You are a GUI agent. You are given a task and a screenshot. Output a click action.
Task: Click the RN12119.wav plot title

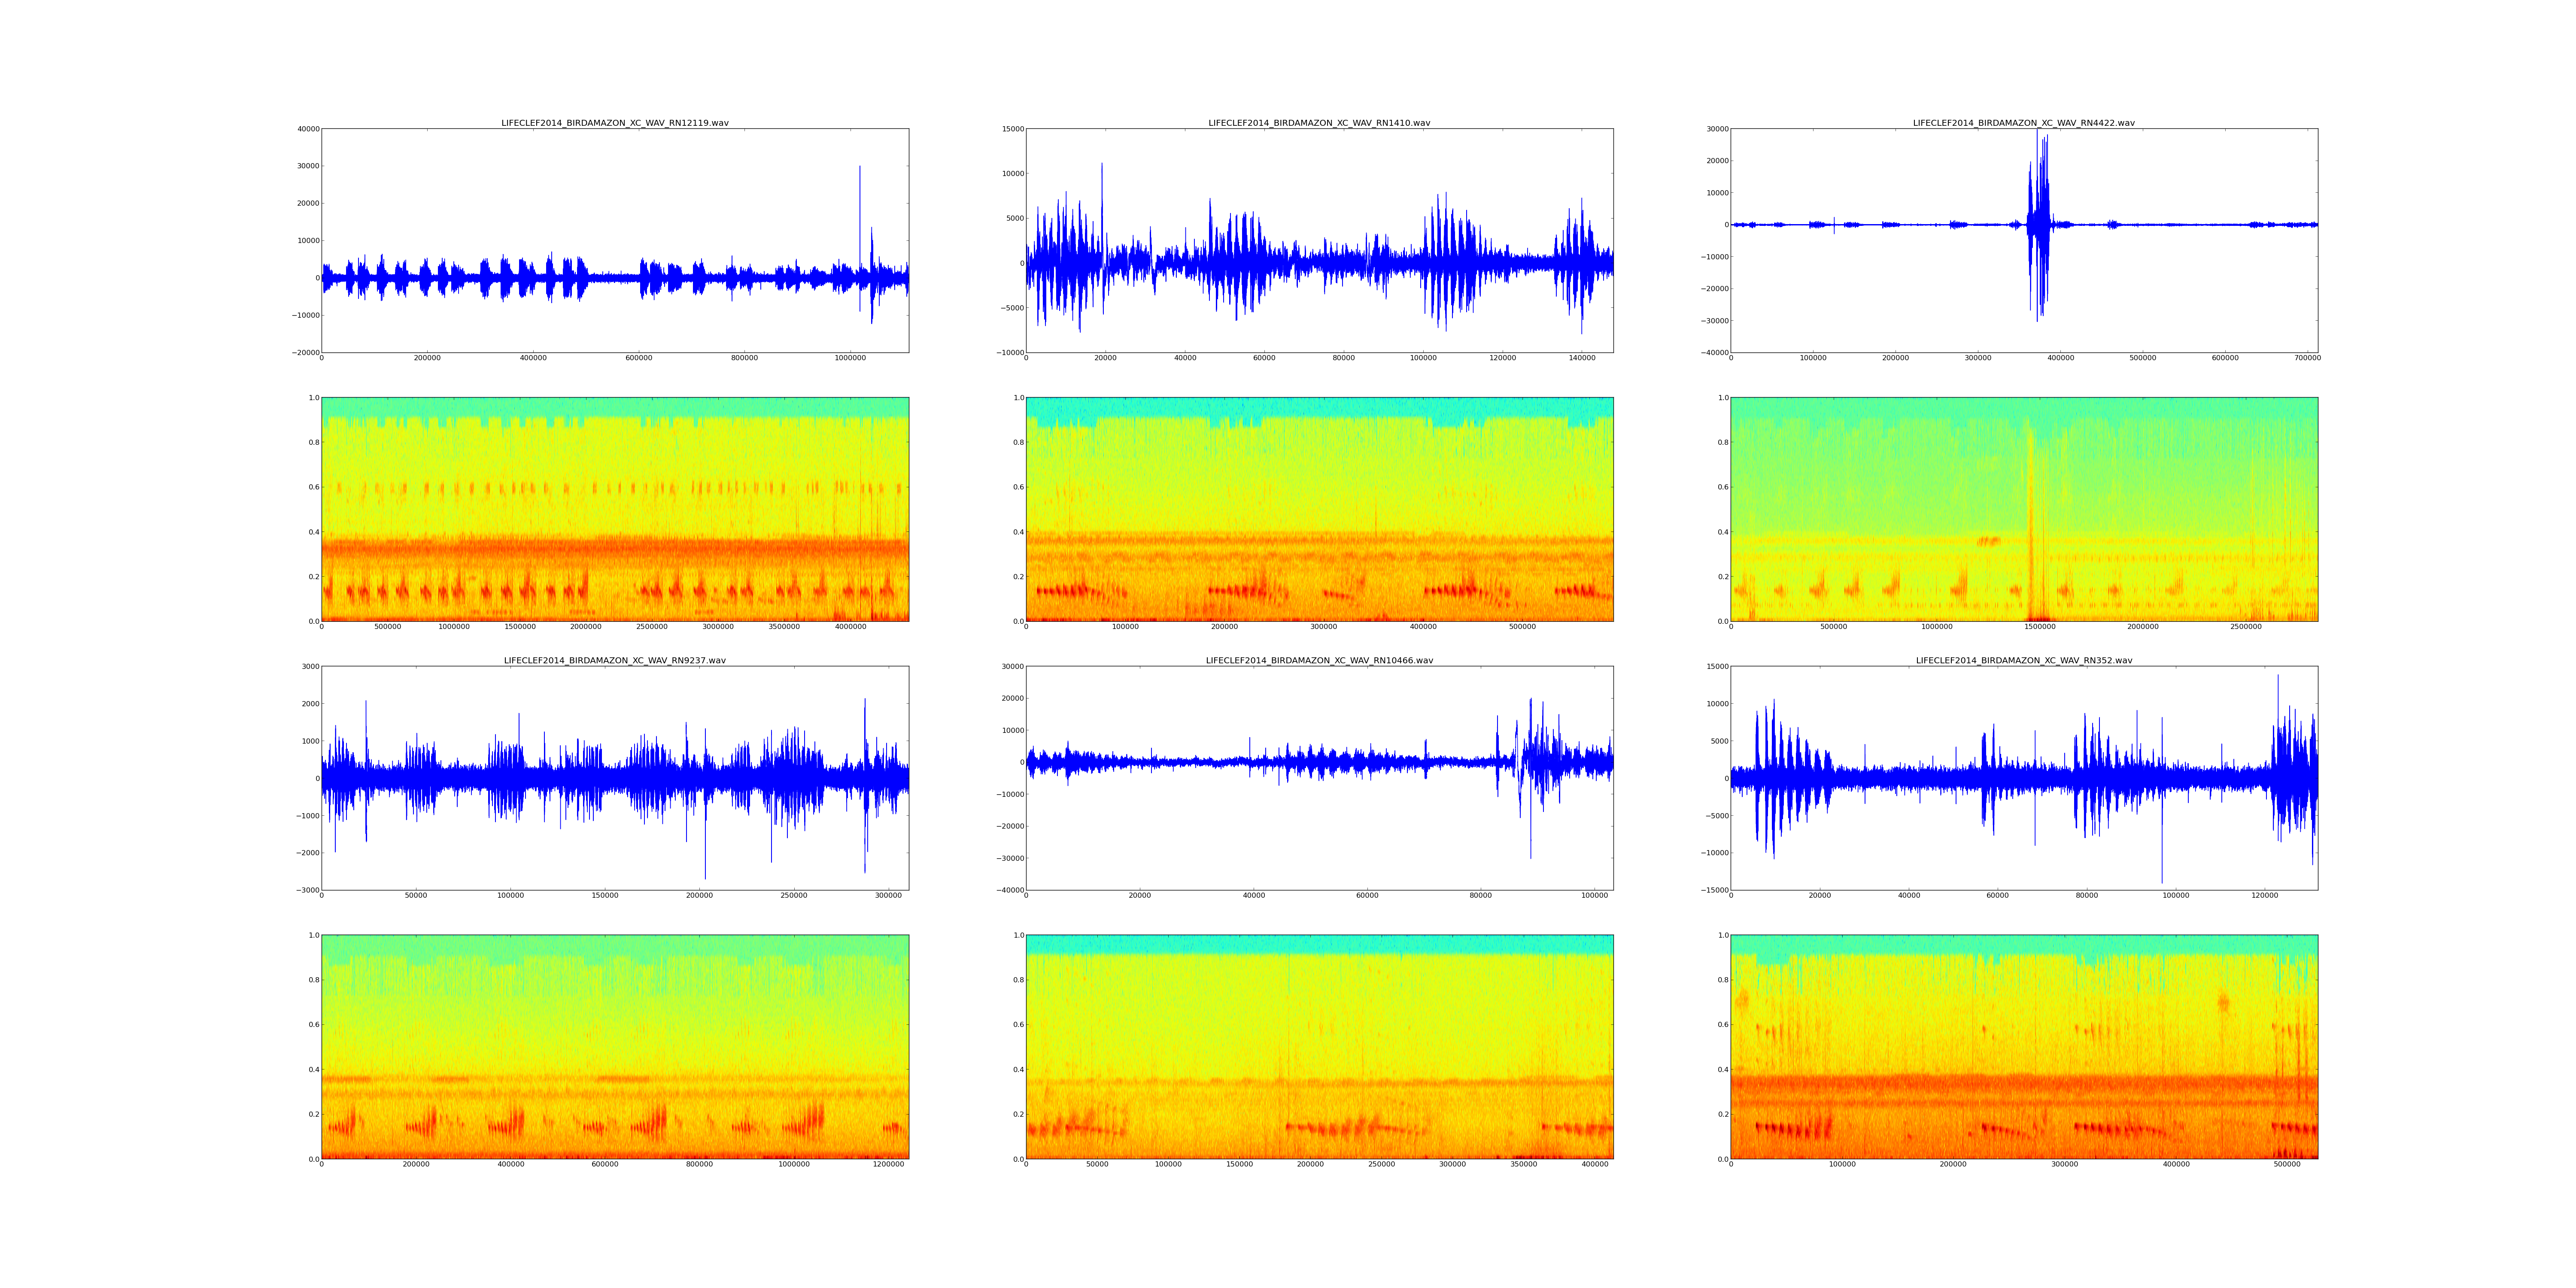tap(614, 123)
